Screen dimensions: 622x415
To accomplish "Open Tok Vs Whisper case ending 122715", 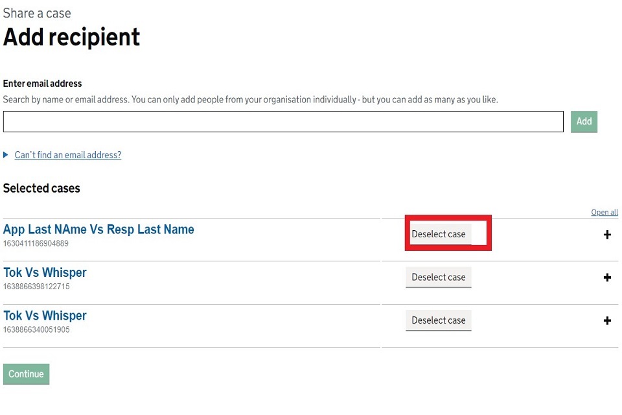I will pyautogui.click(x=45, y=272).
